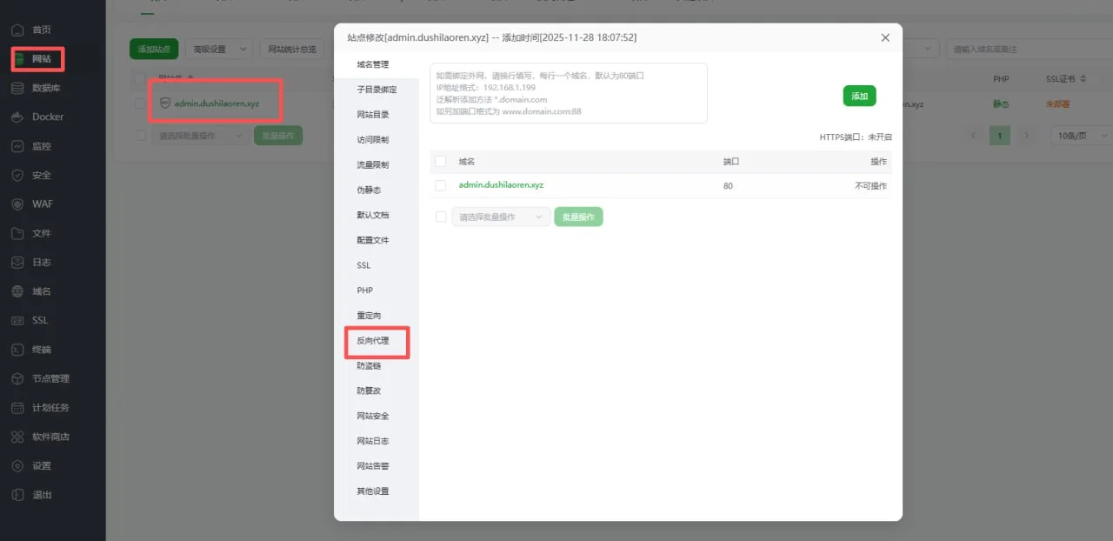Tick the checkbox beside the dialog batch operation dropdown
1113x541 pixels.
click(x=441, y=217)
